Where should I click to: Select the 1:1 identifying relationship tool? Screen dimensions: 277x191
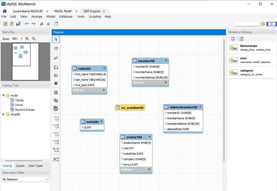point(56,134)
